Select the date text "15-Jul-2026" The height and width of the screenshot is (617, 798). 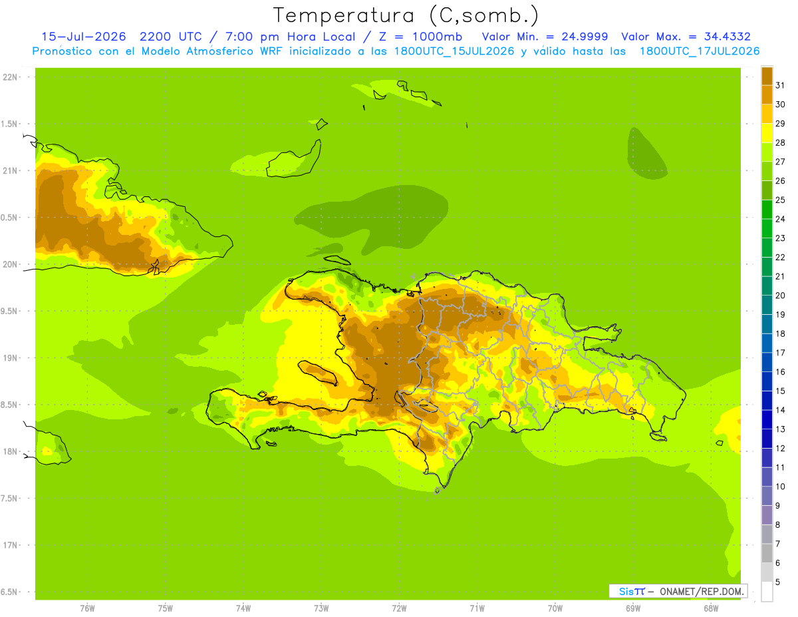pos(82,37)
